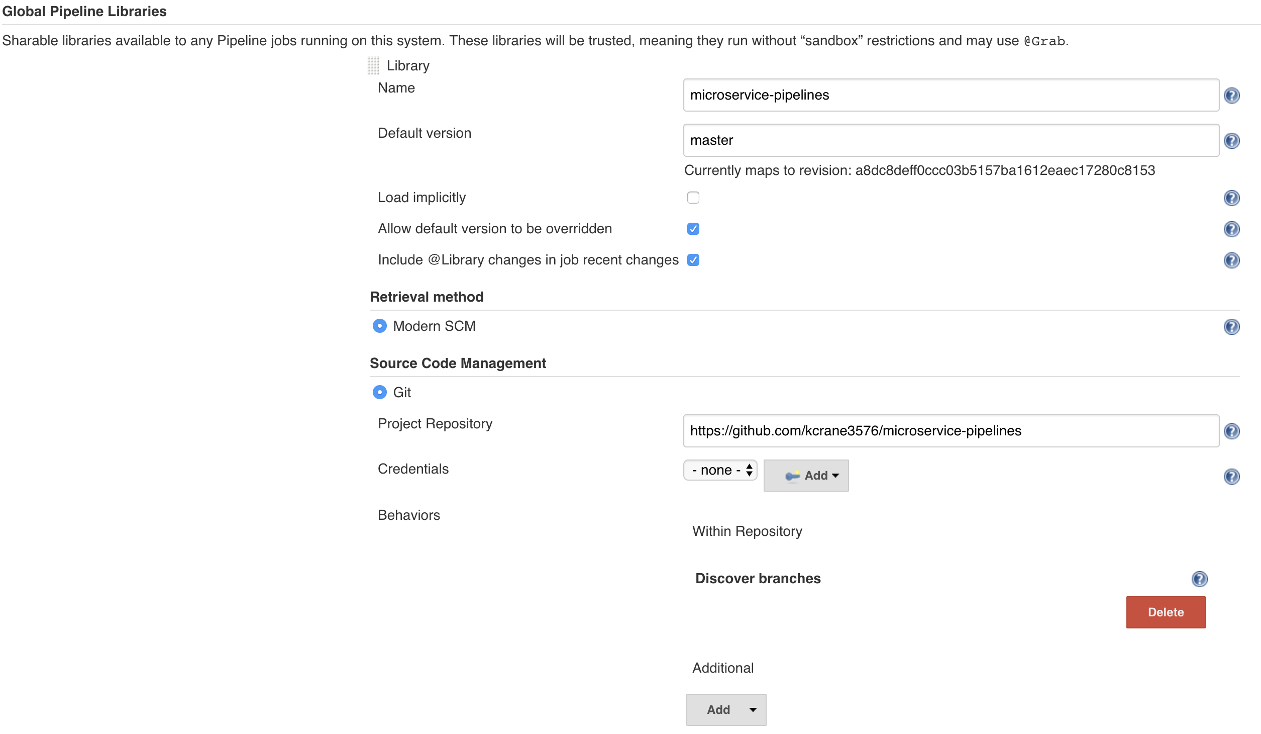Click into the Project Repository URL field
The height and width of the screenshot is (734, 1261).
(x=951, y=431)
